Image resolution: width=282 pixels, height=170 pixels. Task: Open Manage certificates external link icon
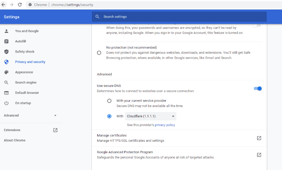pos(259,138)
